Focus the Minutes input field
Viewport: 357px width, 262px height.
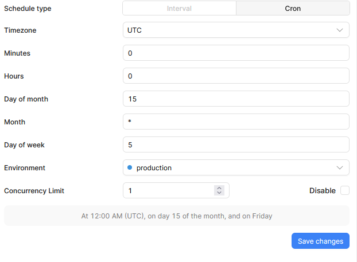click(236, 53)
